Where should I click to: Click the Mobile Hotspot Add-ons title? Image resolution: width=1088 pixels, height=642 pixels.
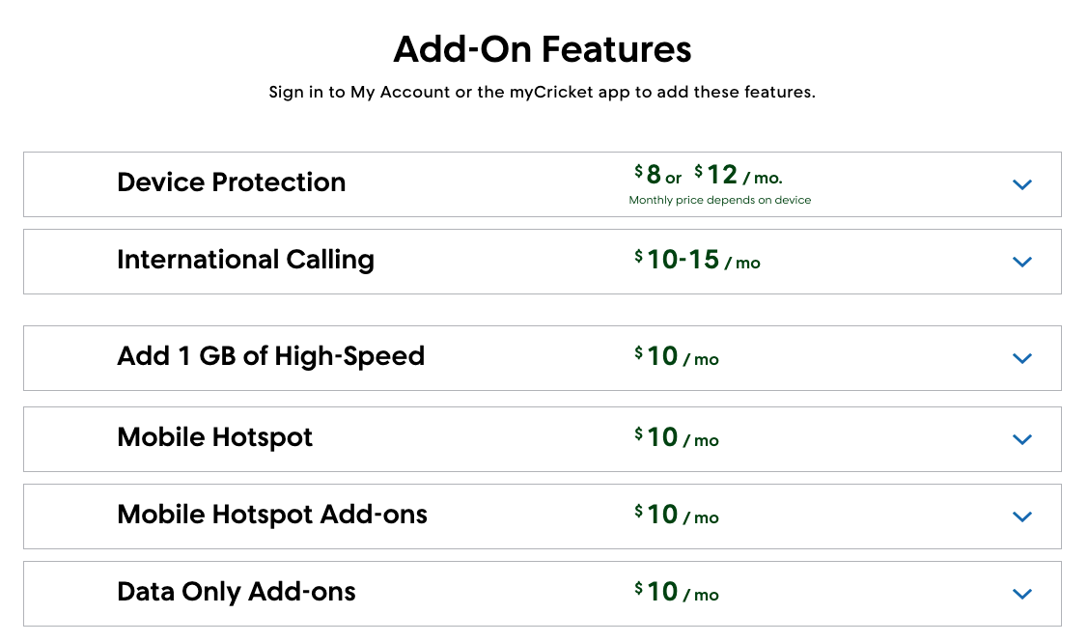271,515
